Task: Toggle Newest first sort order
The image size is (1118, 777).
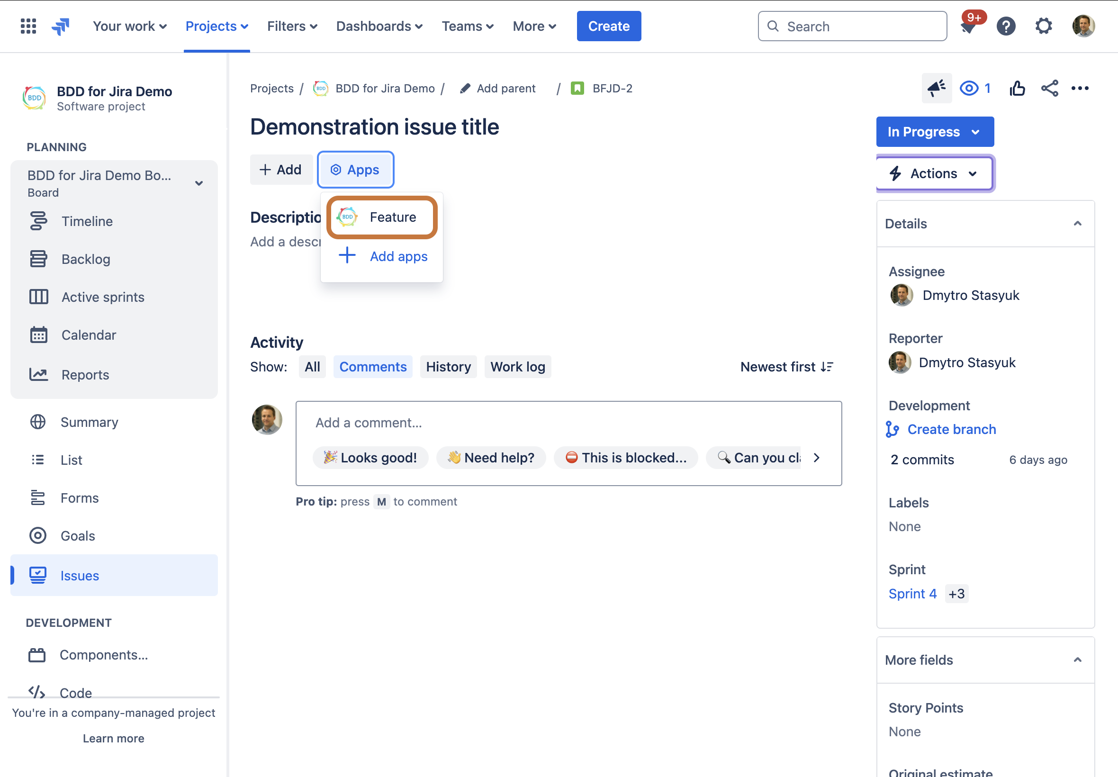Action: click(787, 367)
